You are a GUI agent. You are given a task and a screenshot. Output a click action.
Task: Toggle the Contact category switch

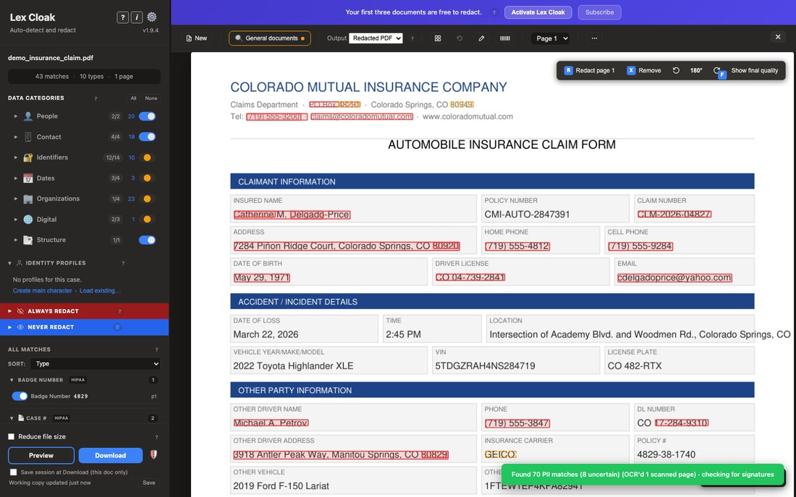tap(147, 137)
